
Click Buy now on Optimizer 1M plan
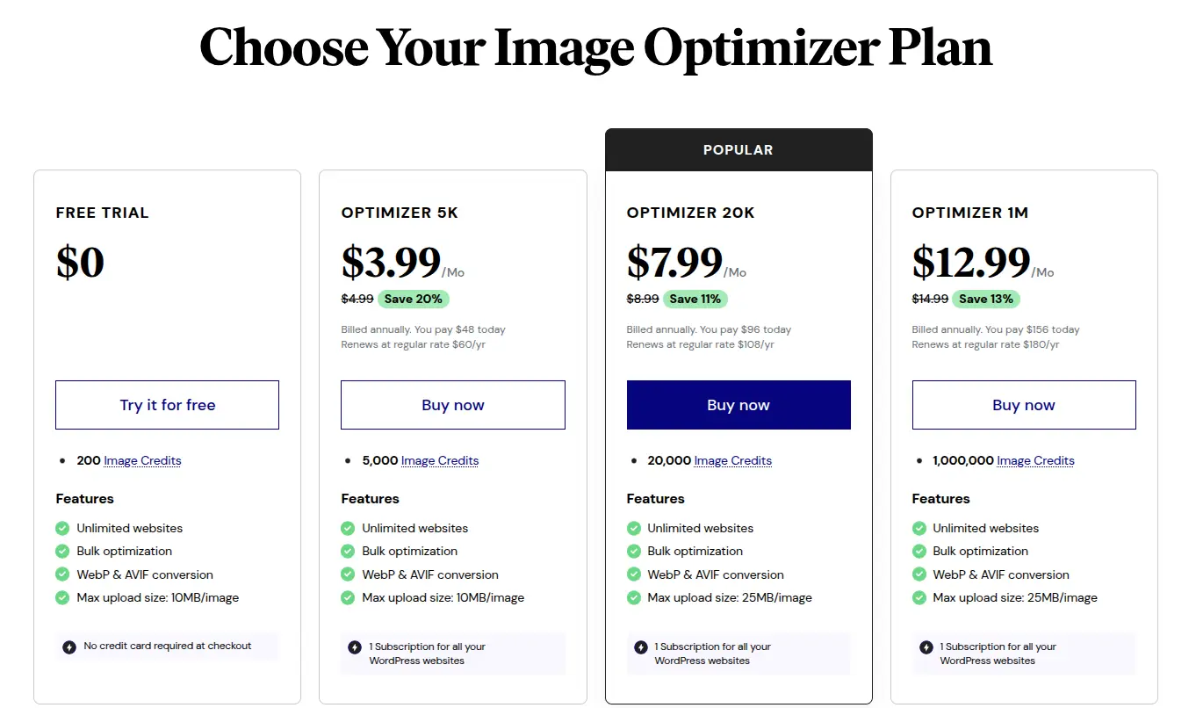1023,405
